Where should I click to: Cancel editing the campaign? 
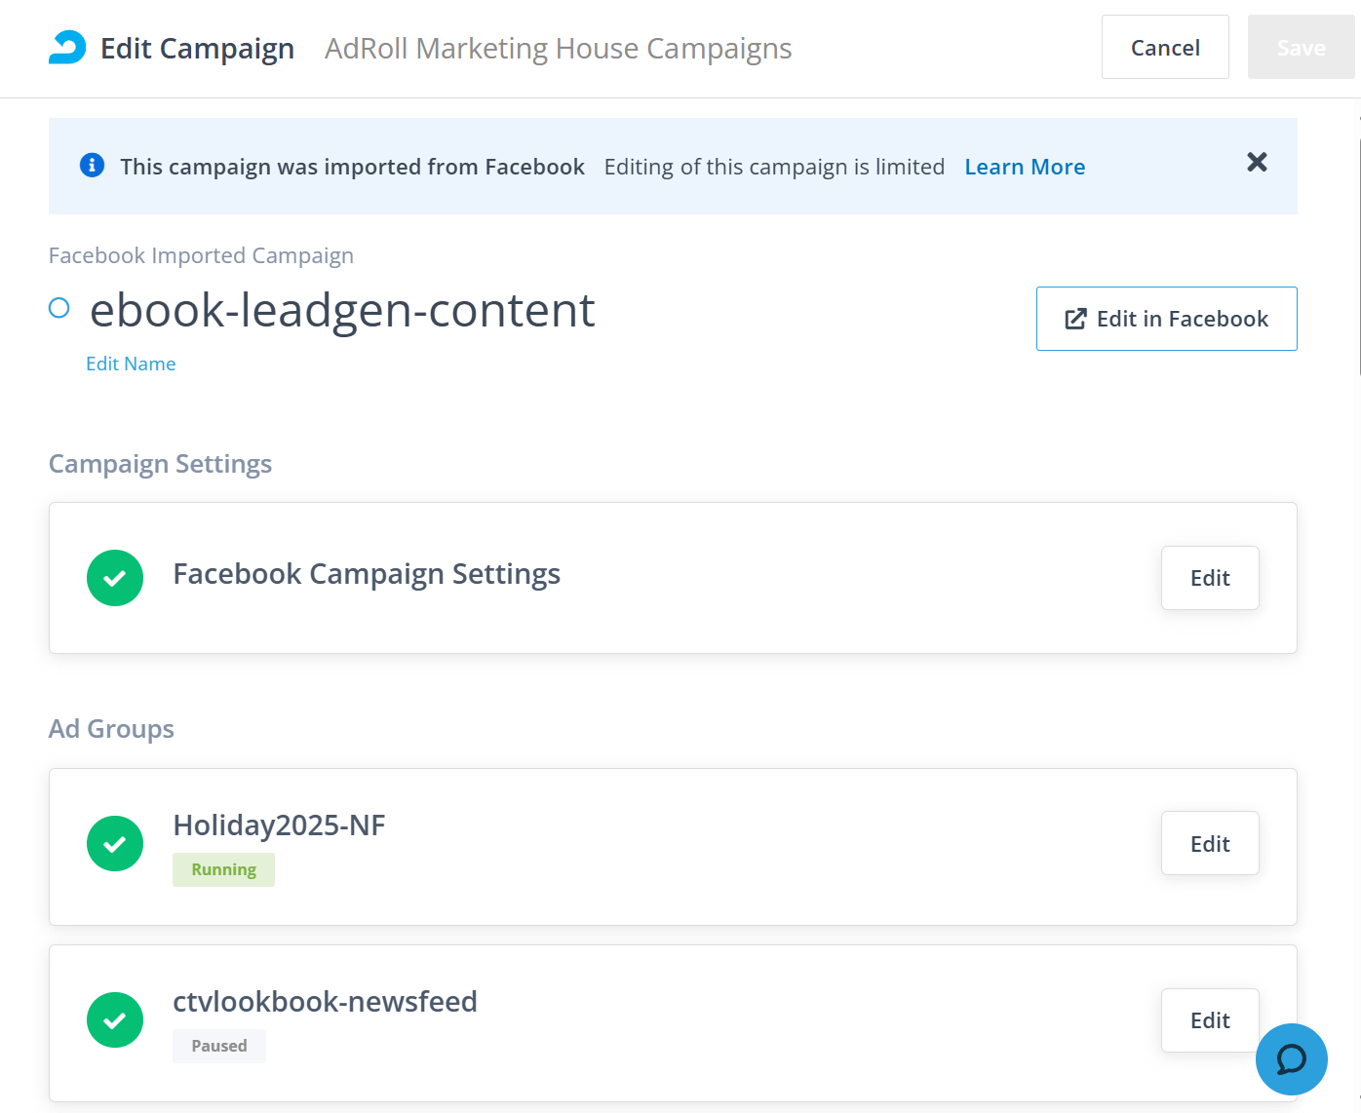point(1165,47)
